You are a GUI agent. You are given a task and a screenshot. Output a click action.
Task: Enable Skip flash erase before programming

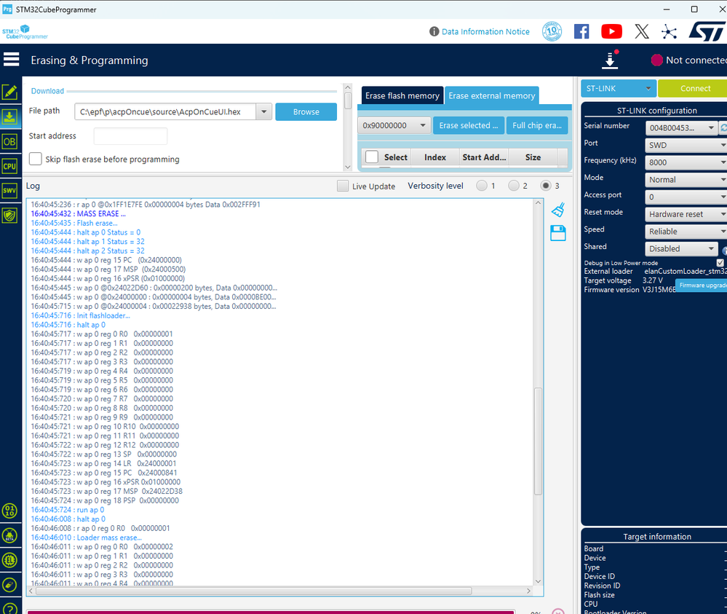pyautogui.click(x=35, y=159)
